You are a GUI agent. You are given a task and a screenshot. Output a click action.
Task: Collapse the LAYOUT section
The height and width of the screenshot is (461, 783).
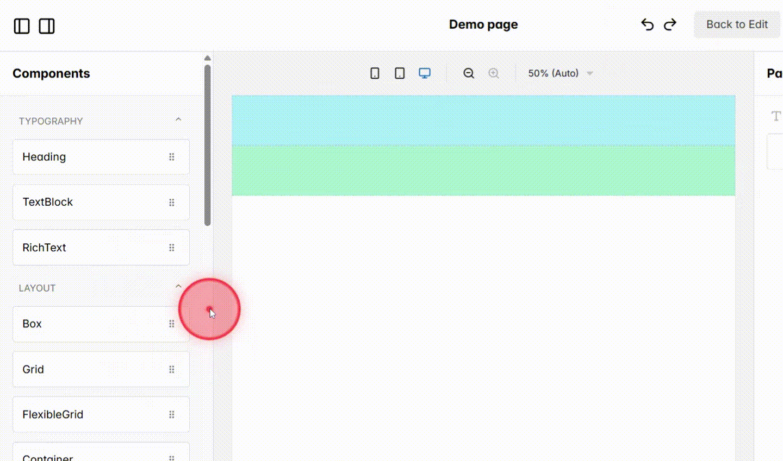click(178, 286)
